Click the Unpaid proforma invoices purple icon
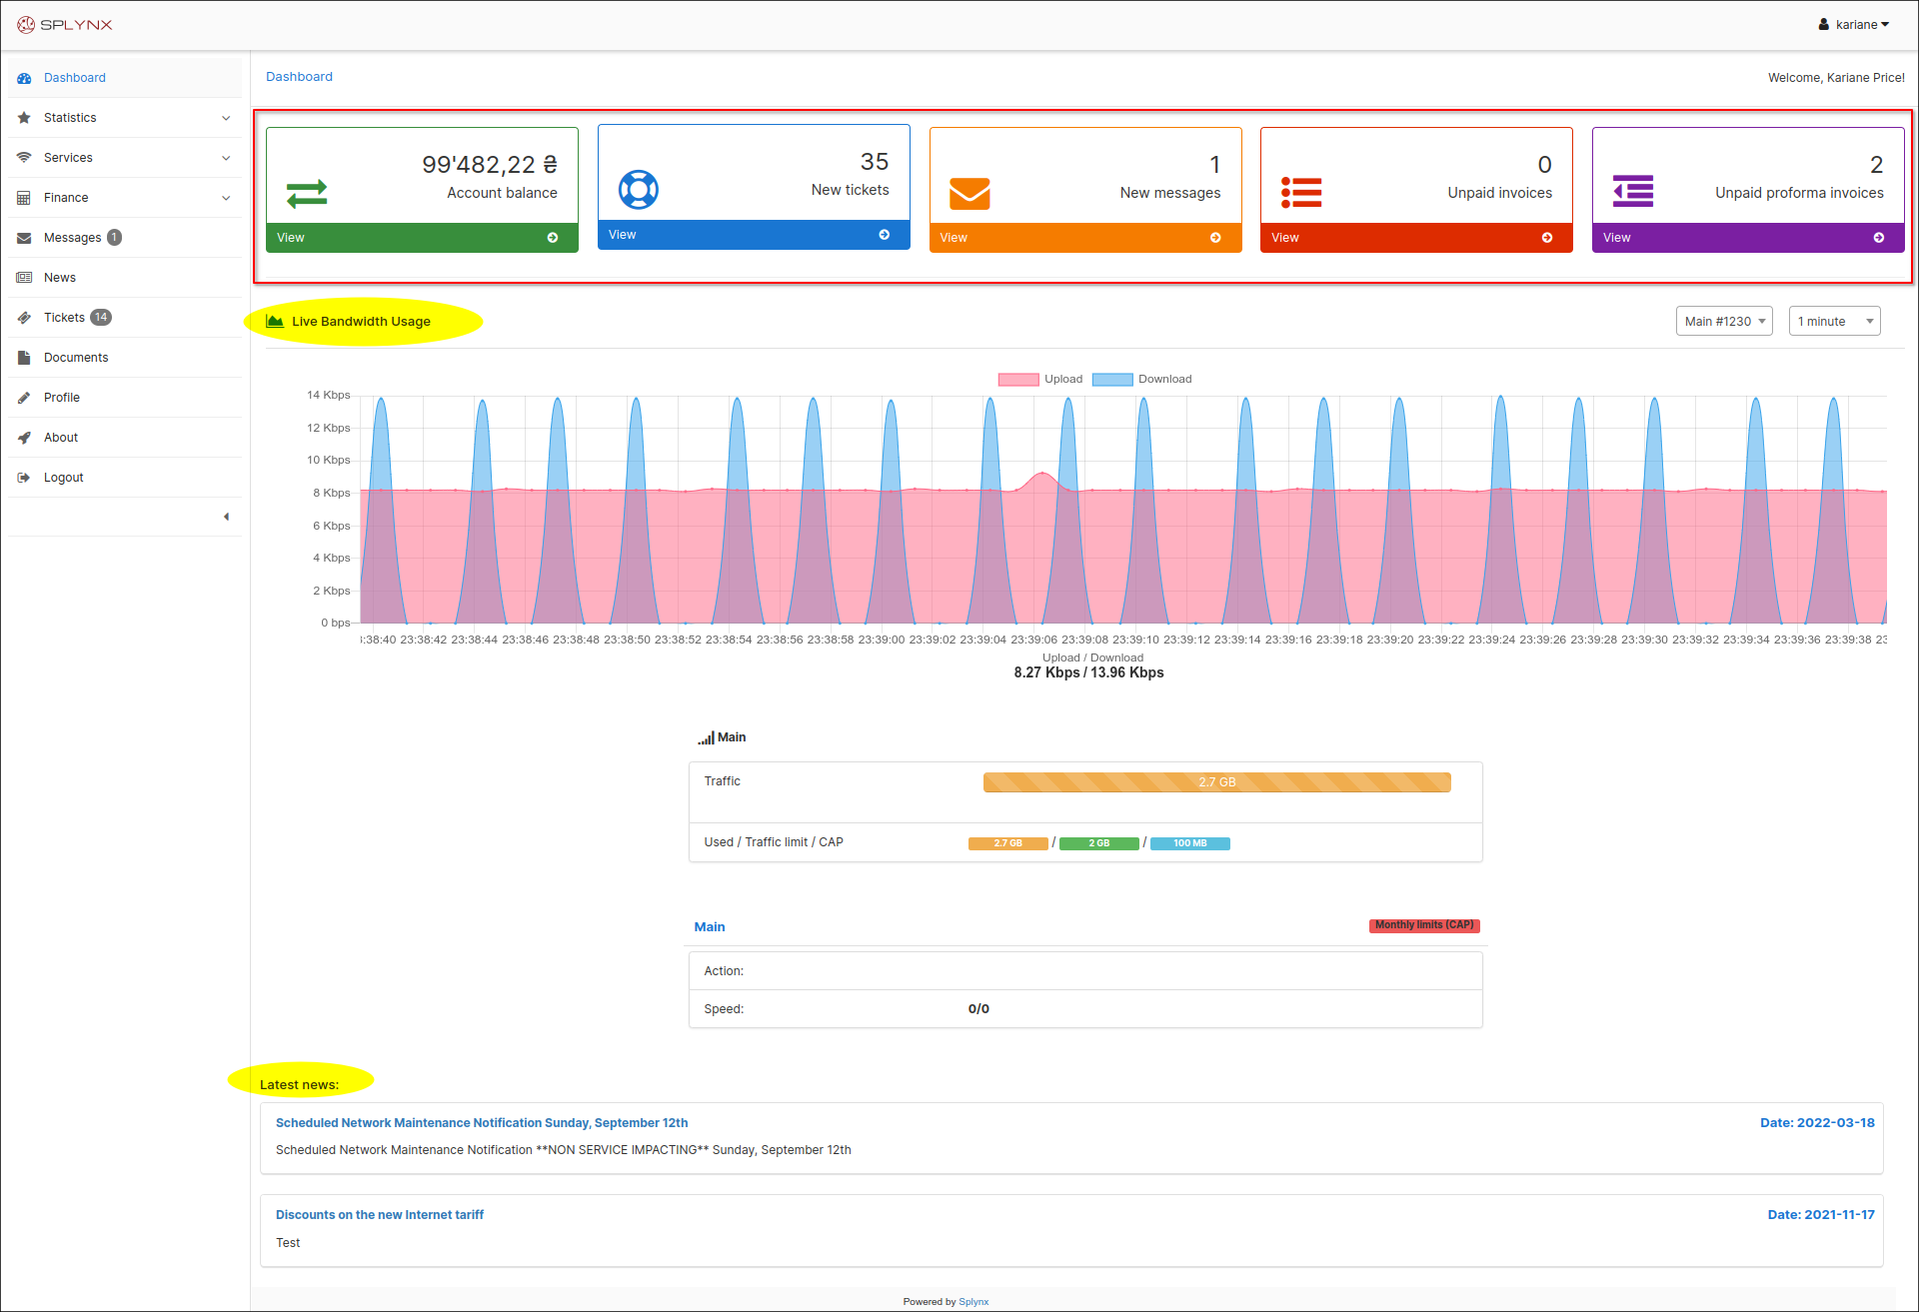This screenshot has width=1919, height=1312. (1633, 191)
